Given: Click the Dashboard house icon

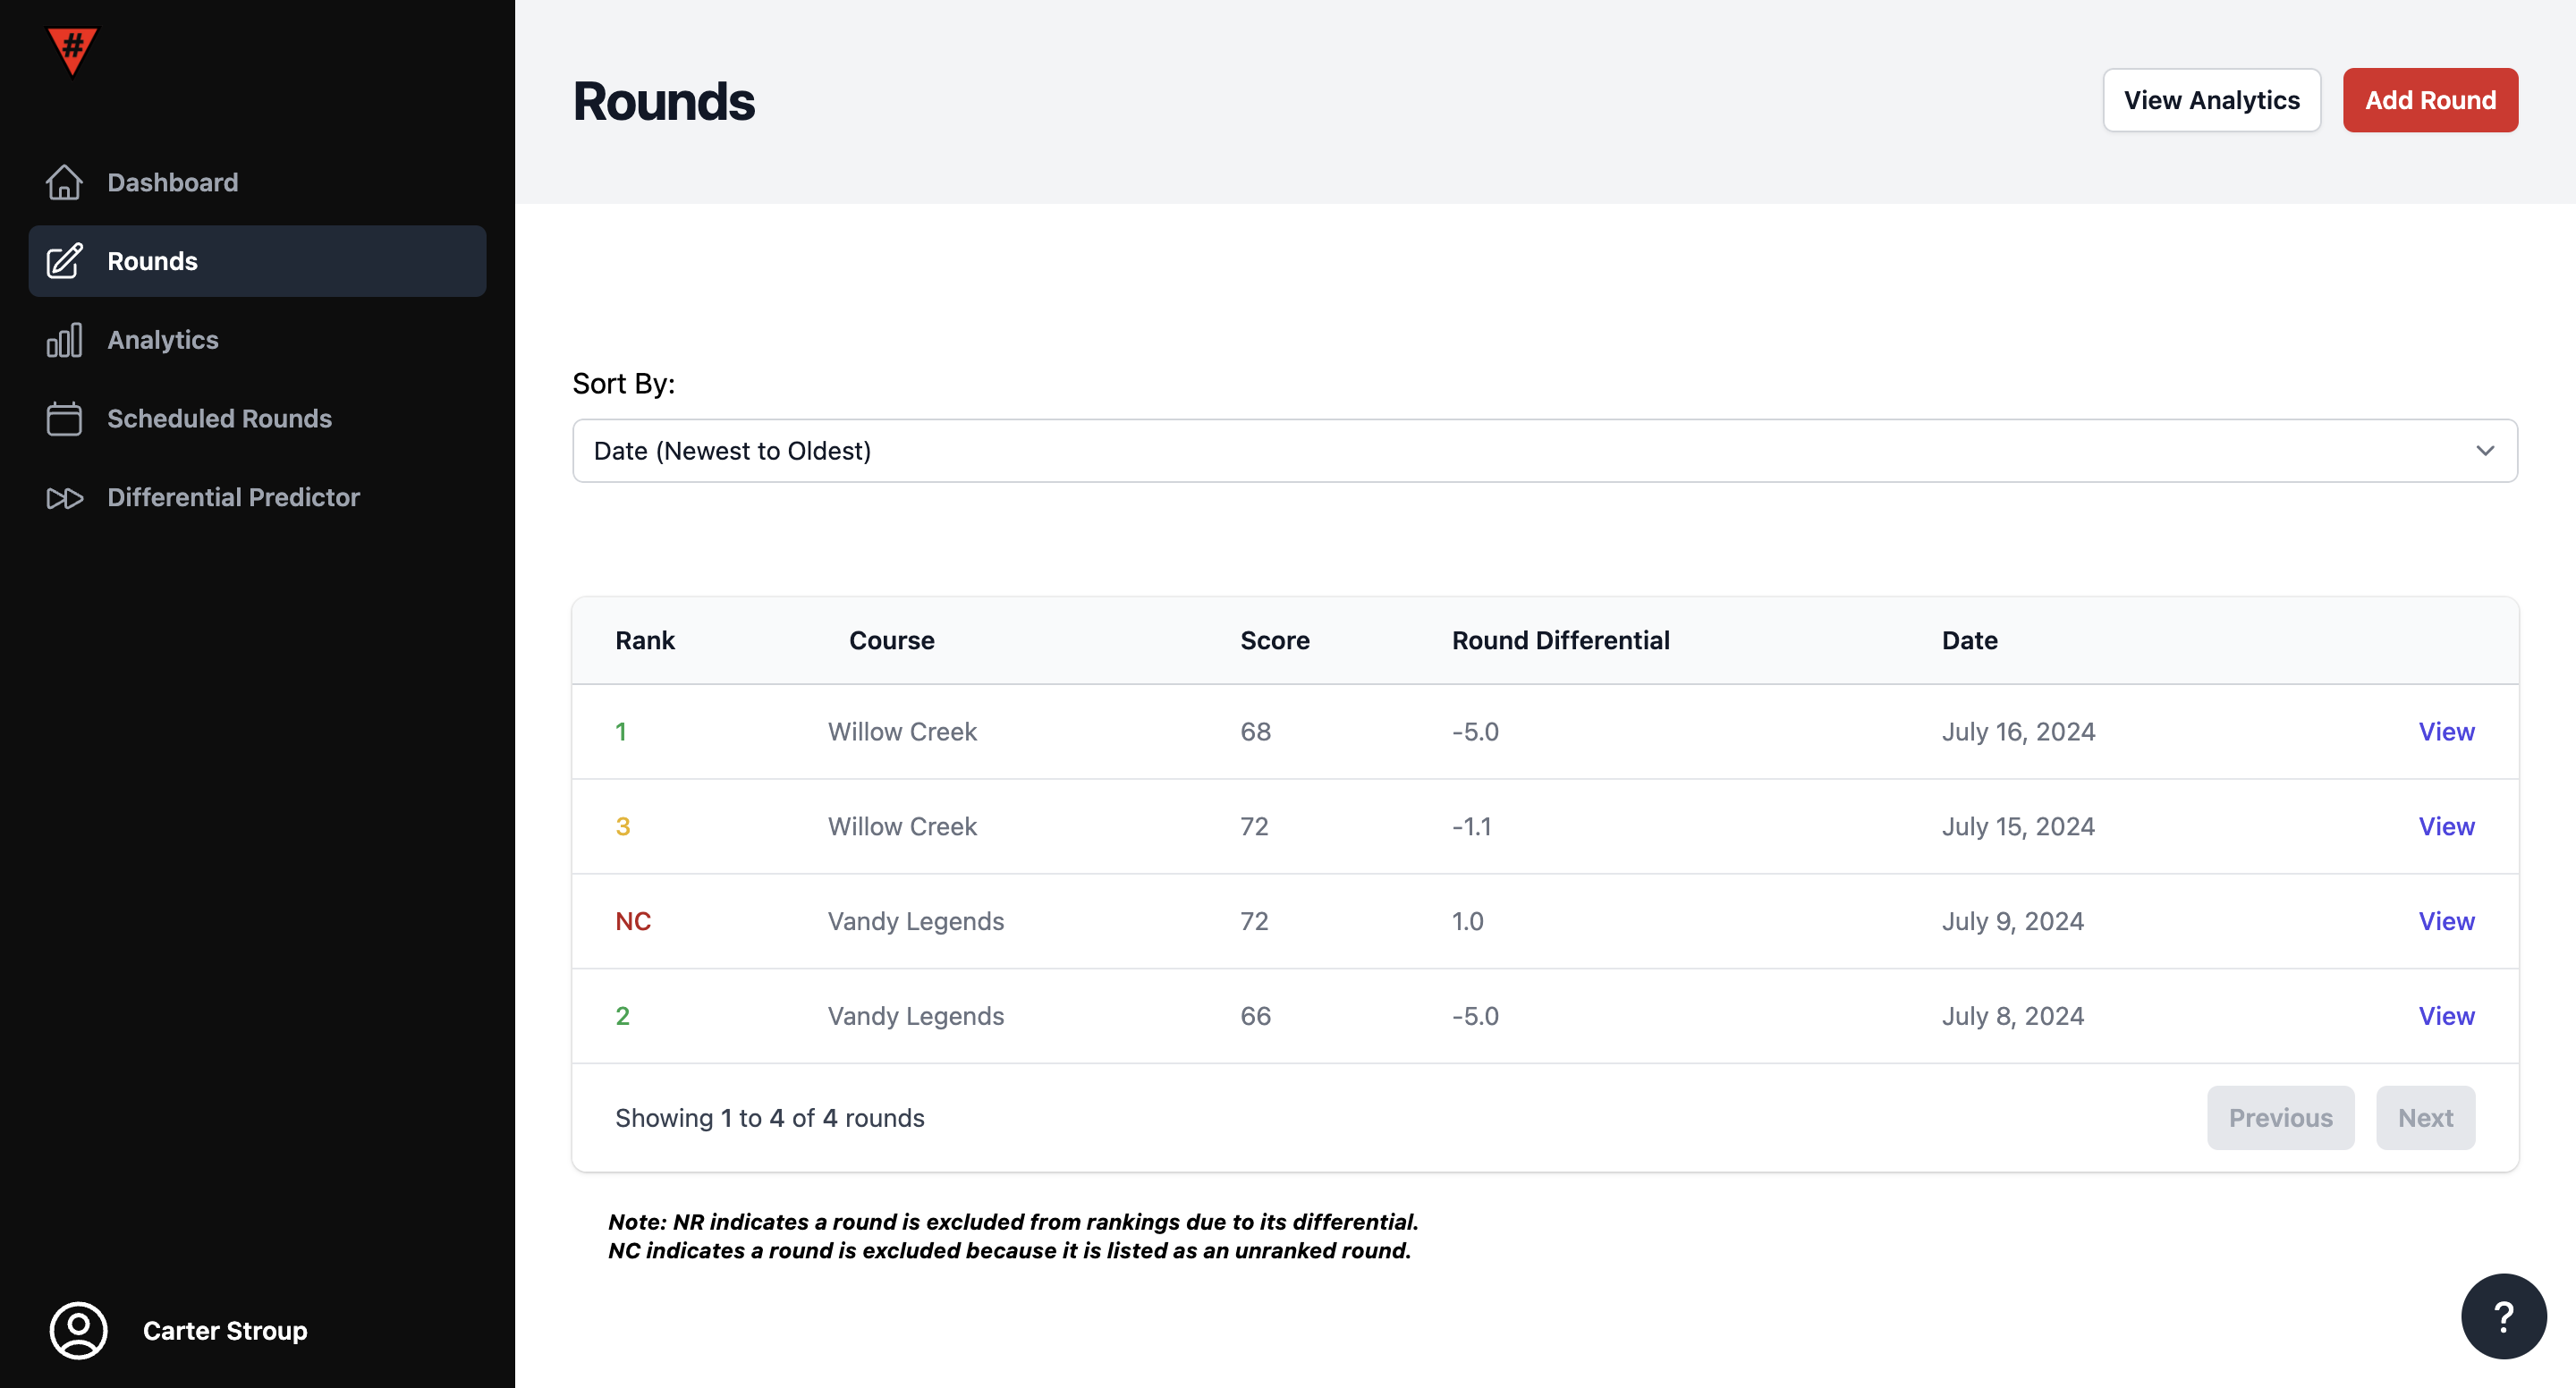Looking at the screenshot, I should 64,182.
